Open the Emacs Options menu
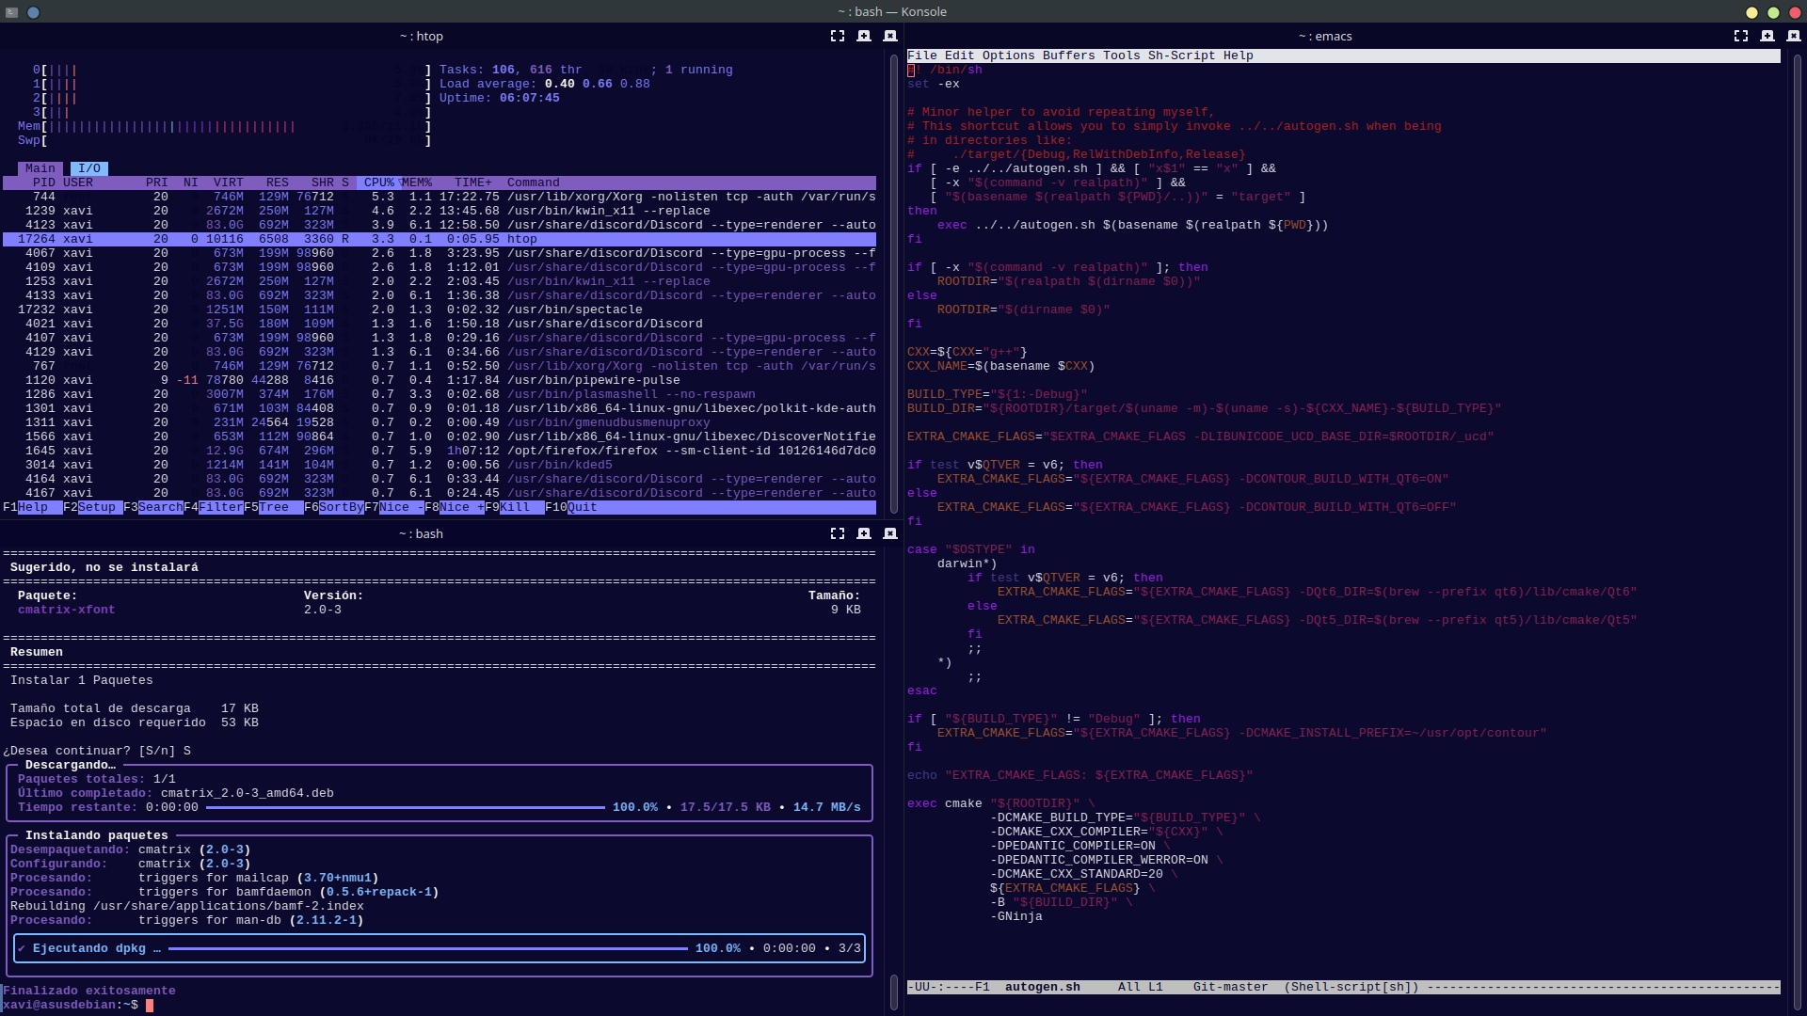The image size is (1807, 1016). coord(1009,56)
